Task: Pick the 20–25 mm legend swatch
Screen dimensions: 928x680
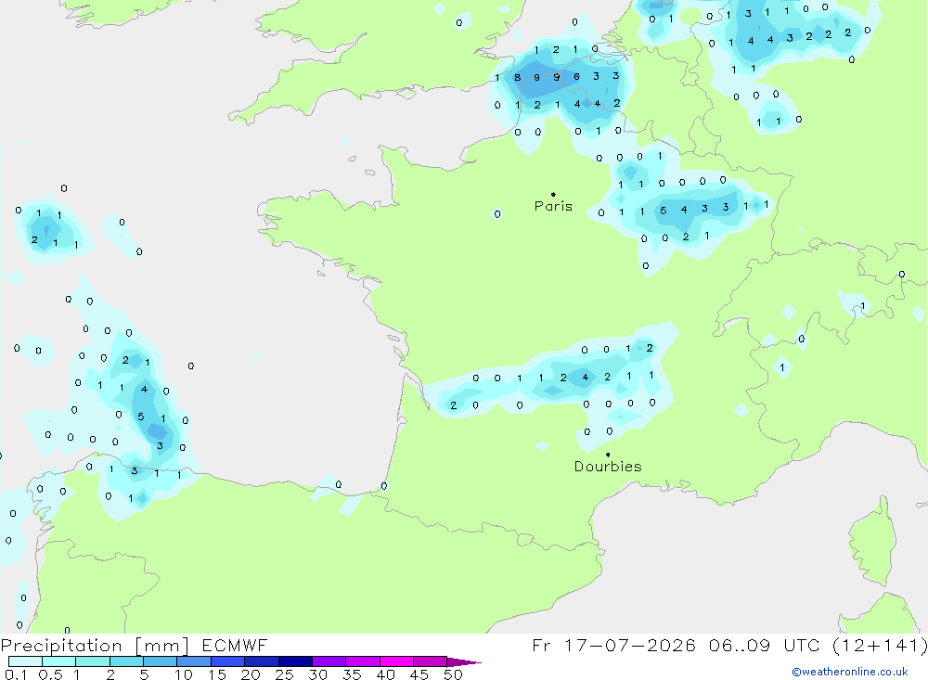Action: [x=261, y=661]
